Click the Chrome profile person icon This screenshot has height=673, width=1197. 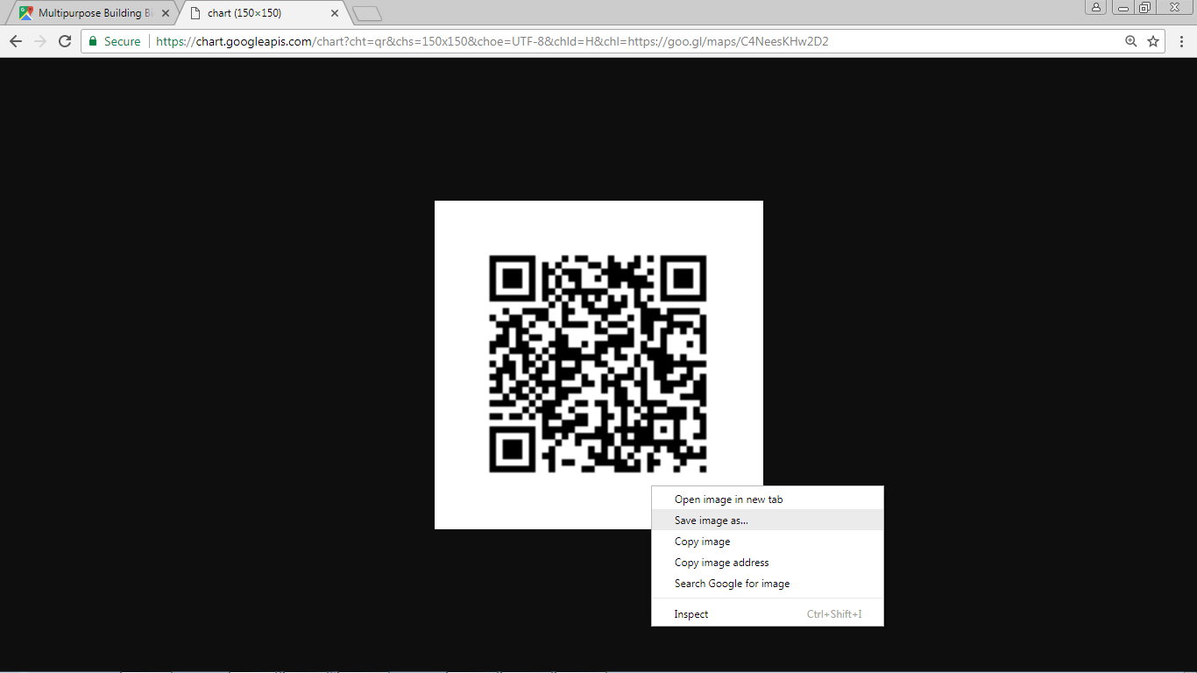point(1096,7)
